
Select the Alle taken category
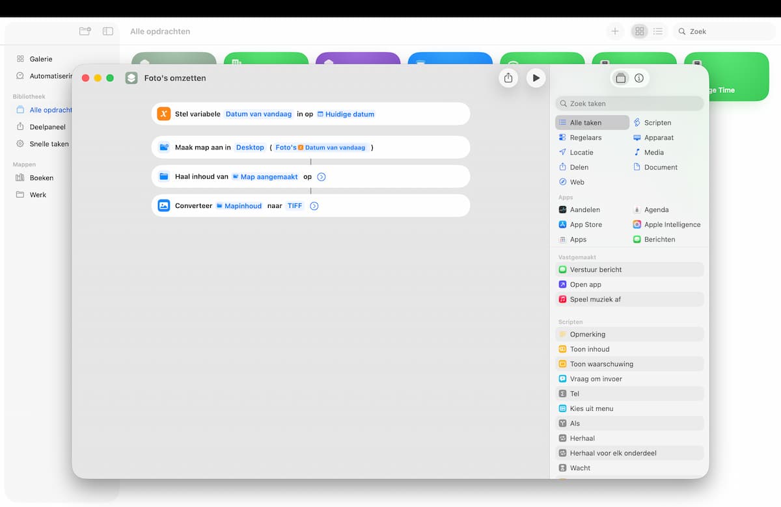click(x=592, y=122)
